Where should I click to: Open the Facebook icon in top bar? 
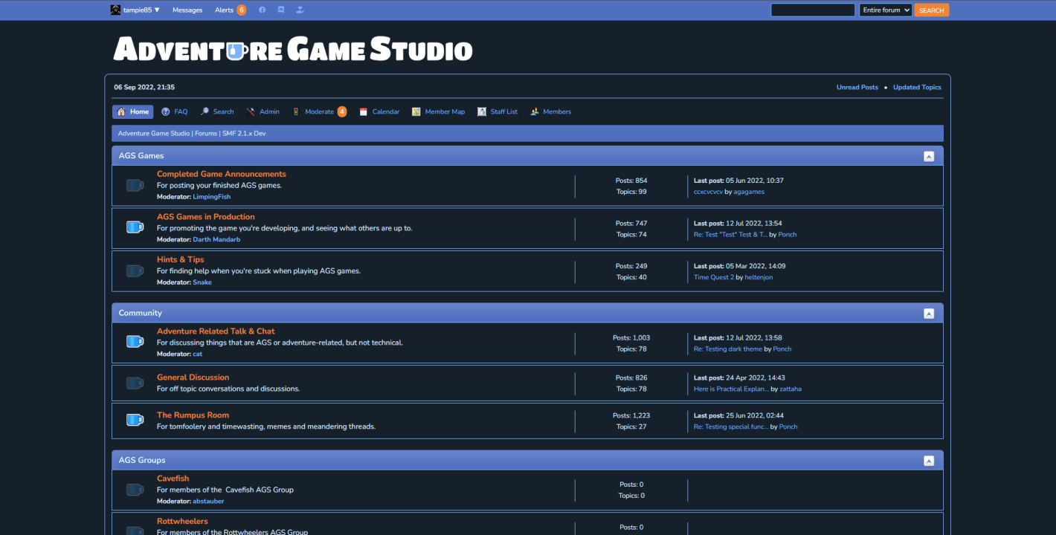pos(262,10)
